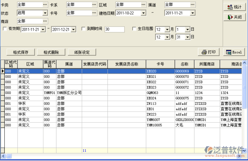Click the 所属商店 column header
Viewport: 248px width, 161px height.
tap(207, 64)
